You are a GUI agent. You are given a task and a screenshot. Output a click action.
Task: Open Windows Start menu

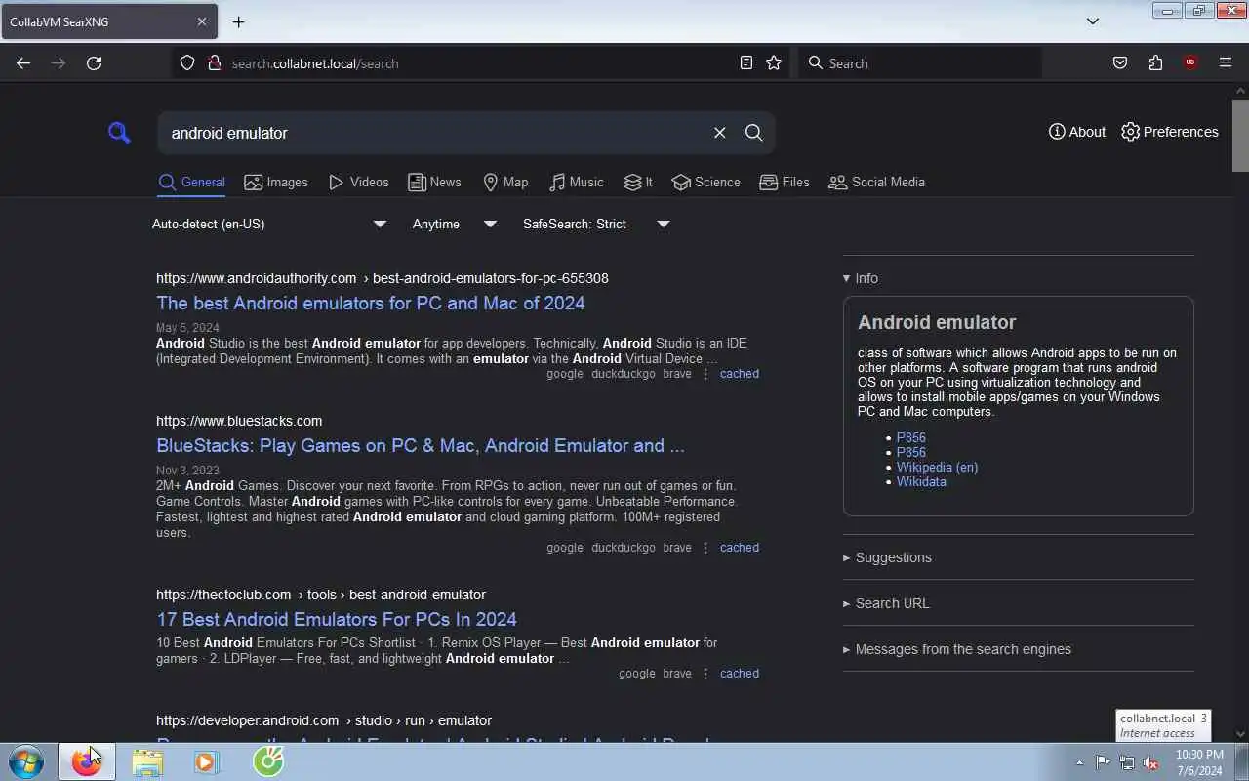[26, 761]
